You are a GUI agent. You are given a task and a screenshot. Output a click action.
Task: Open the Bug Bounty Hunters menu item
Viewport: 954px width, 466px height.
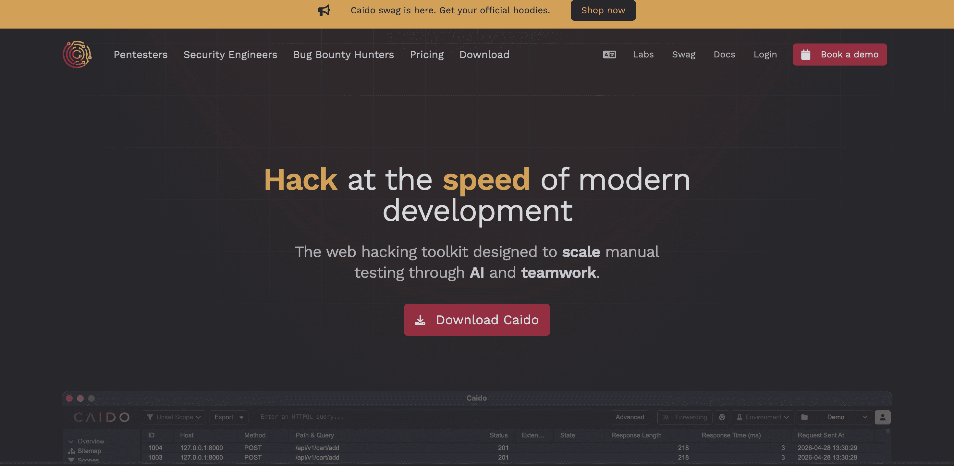click(x=343, y=55)
